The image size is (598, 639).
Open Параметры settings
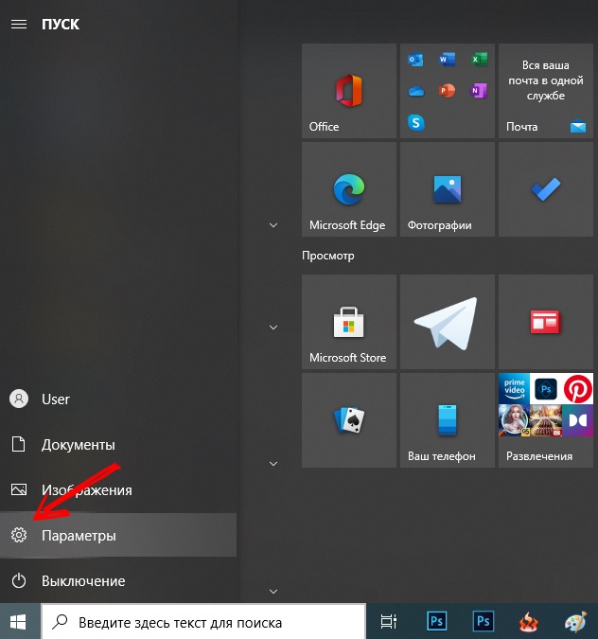pyautogui.click(x=118, y=535)
